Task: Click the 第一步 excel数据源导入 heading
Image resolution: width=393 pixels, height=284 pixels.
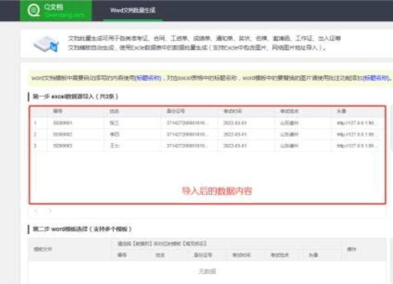Action: pyautogui.click(x=76, y=96)
